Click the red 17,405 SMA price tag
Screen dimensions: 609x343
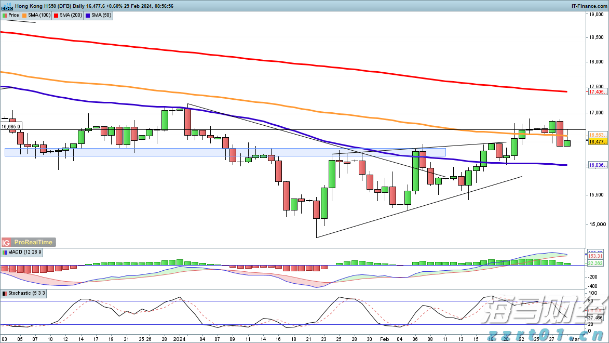(x=596, y=92)
